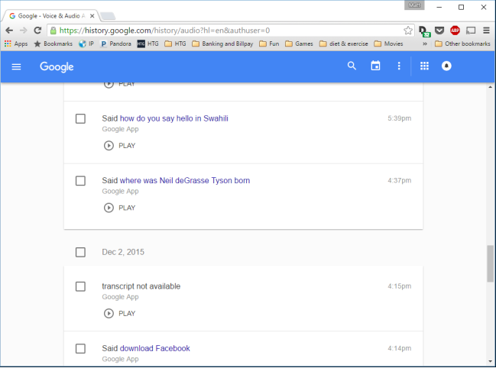Open 'how do you say hello in Swahili' link
The image size is (496, 368).
174,118
